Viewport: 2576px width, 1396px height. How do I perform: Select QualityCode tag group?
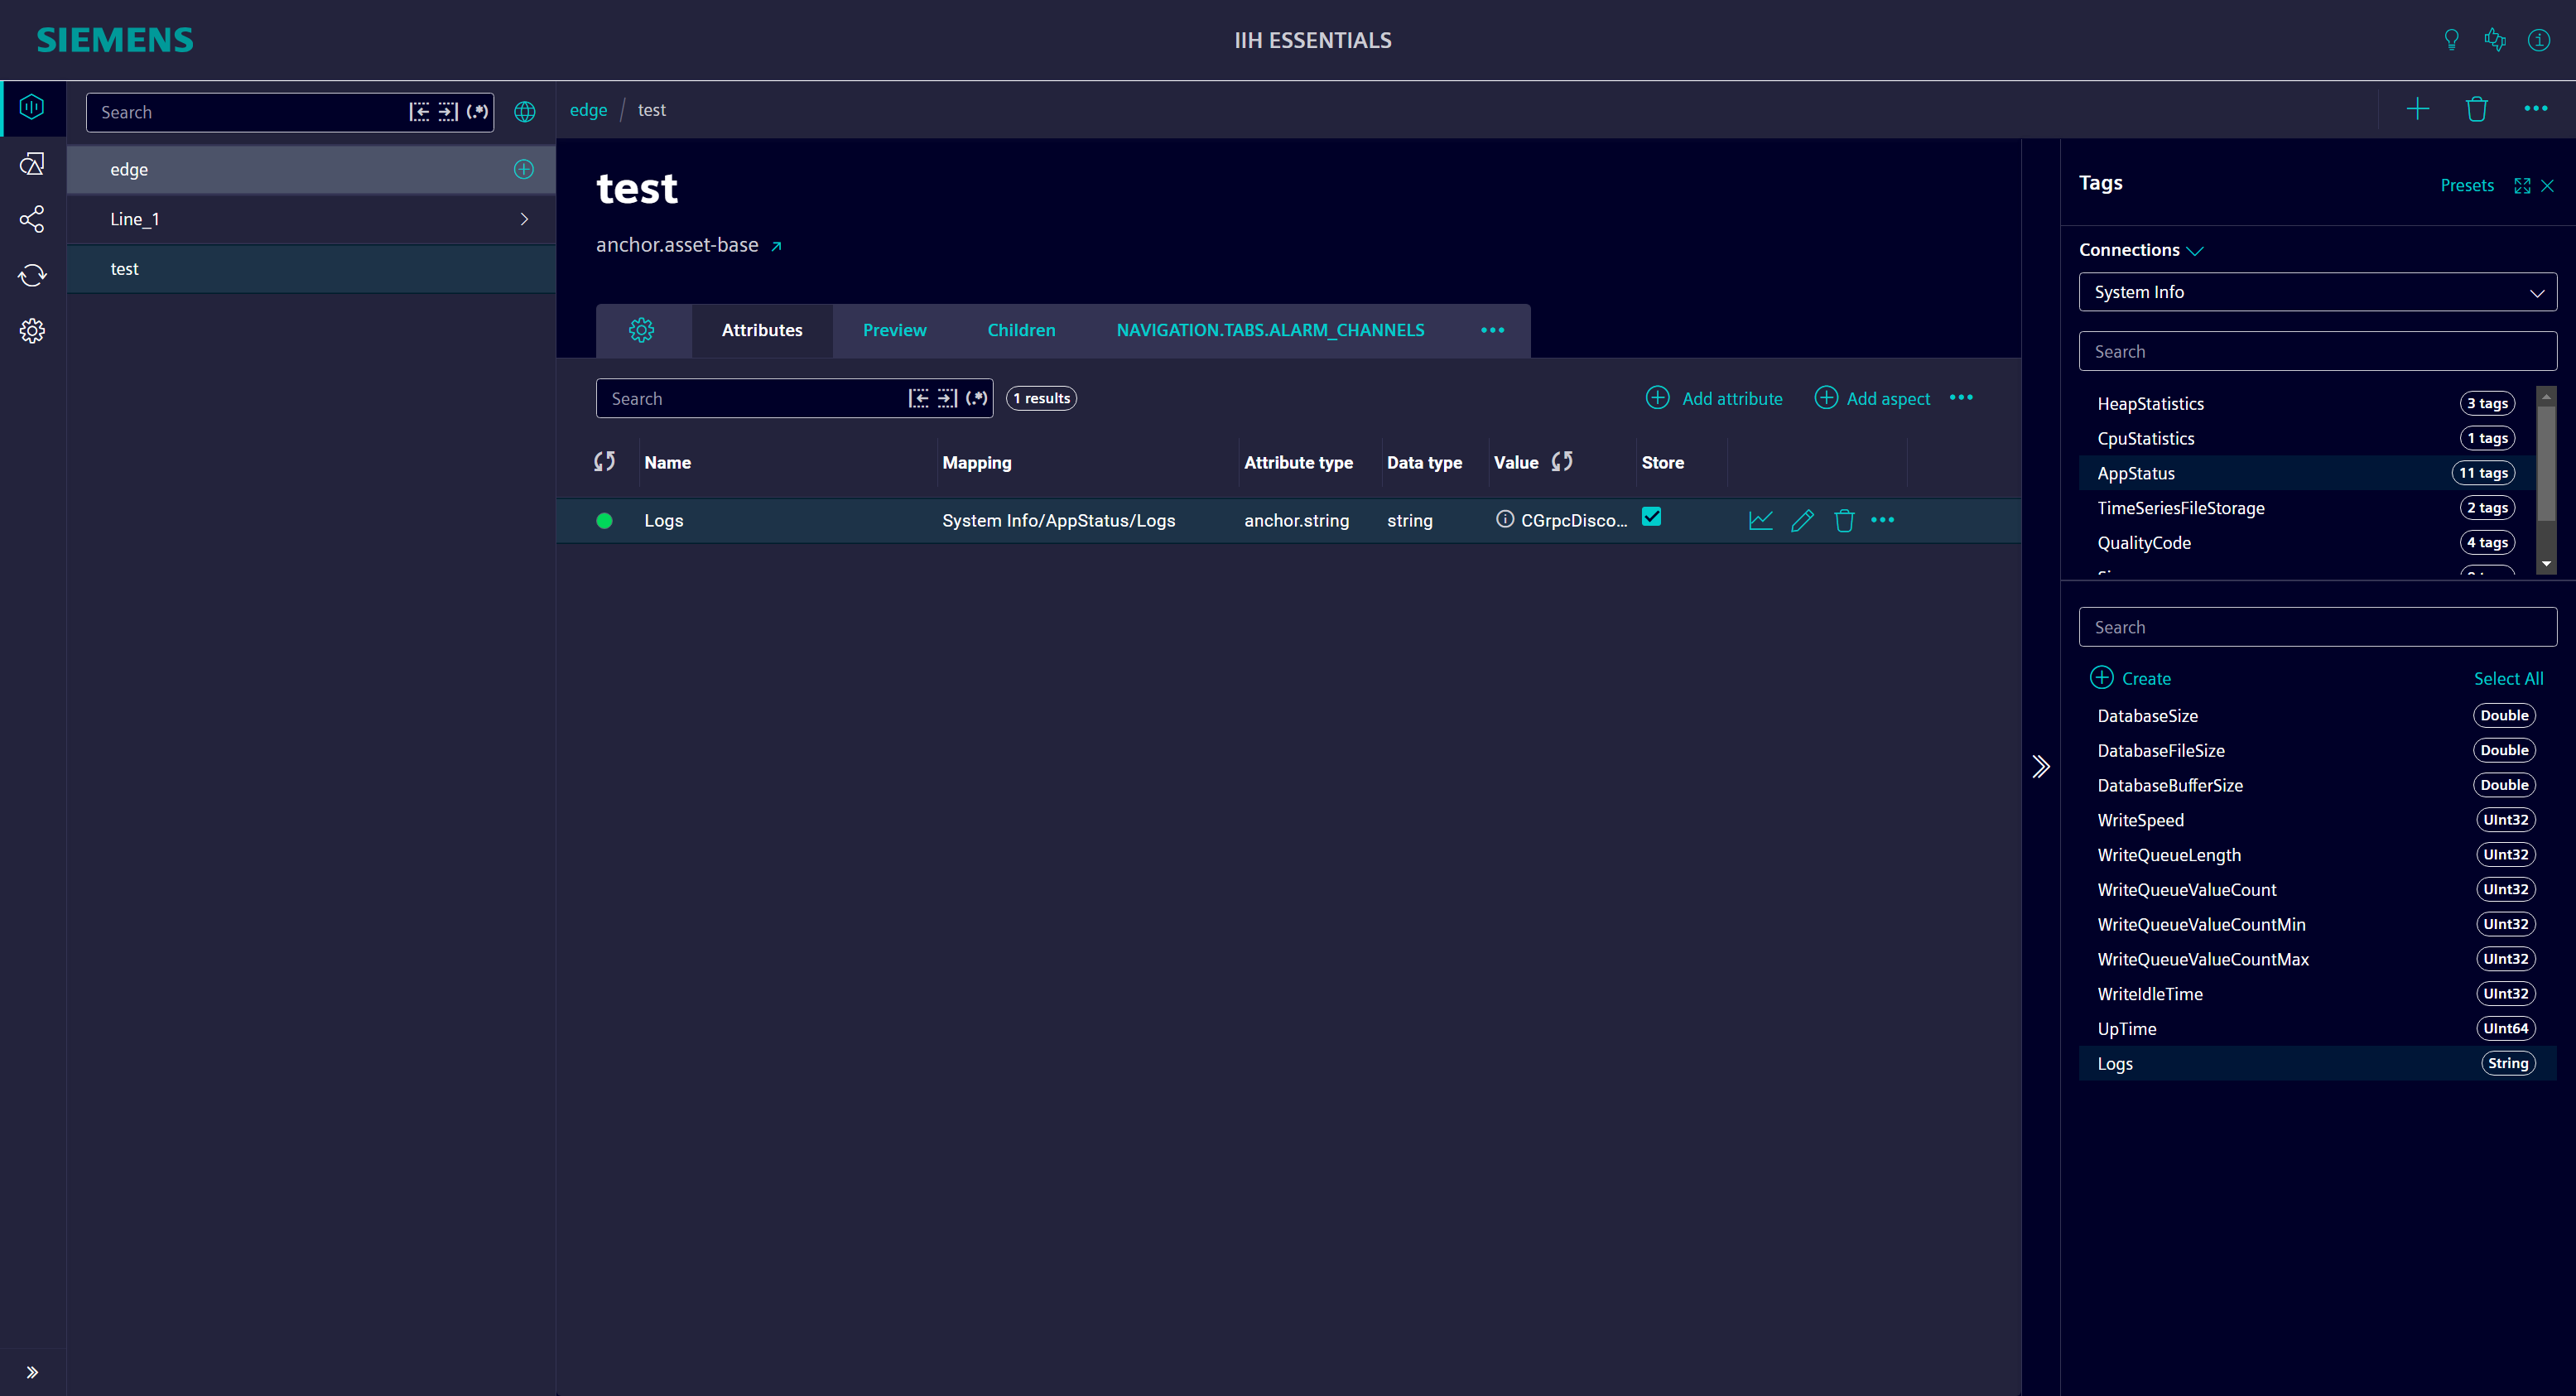click(2306, 543)
